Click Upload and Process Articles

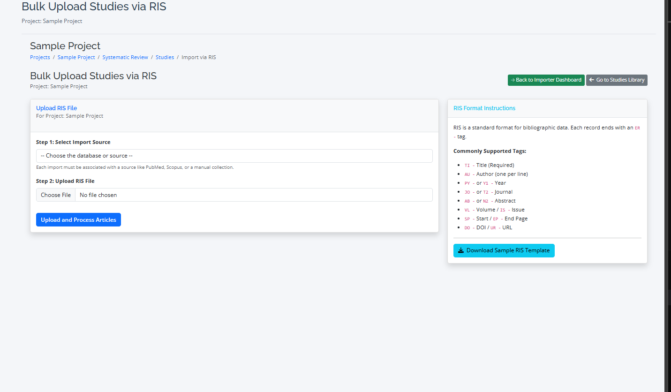(78, 220)
